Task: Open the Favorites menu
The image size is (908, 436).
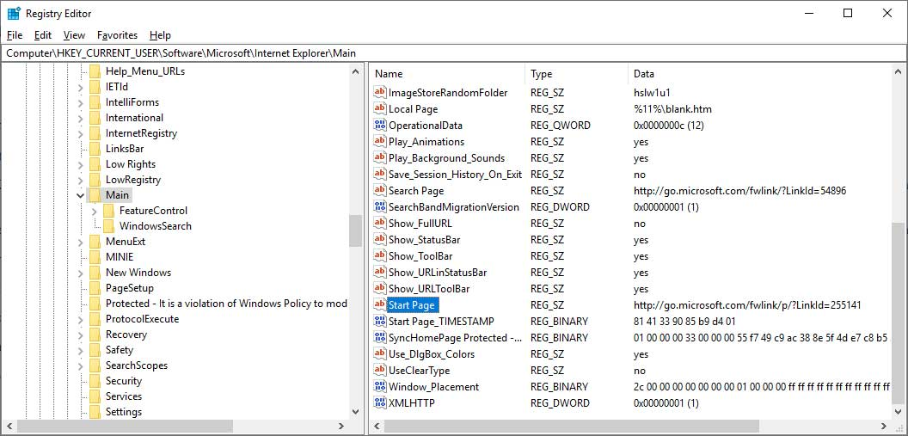Action: point(118,35)
